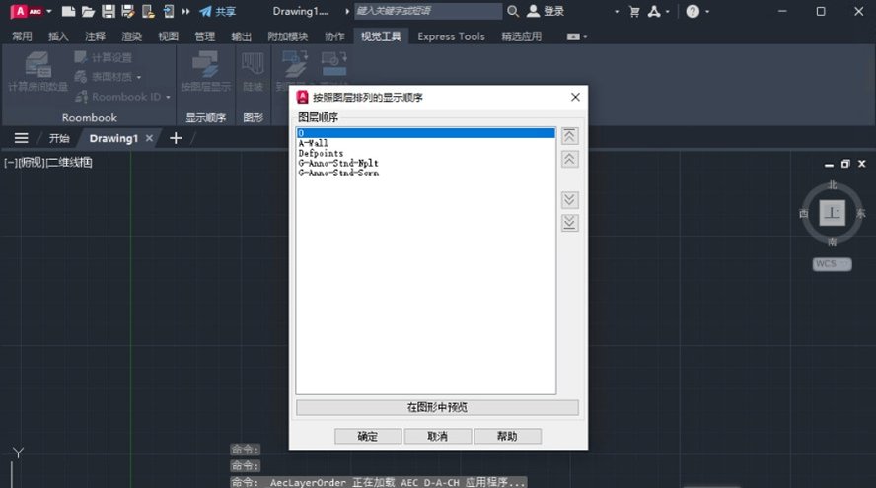876x488 pixels.
Task: Click the 共享 share button
Action: tap(218, 11)
